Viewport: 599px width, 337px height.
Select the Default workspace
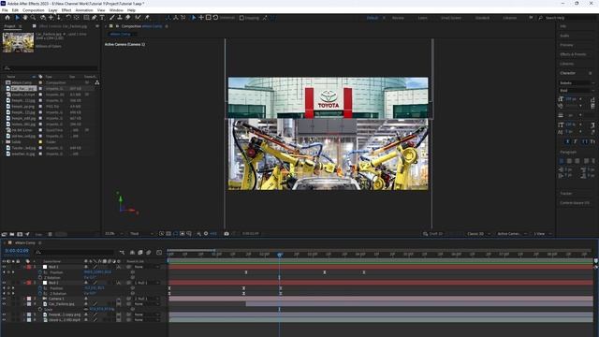pyautogui.click(x=373, y=18)
